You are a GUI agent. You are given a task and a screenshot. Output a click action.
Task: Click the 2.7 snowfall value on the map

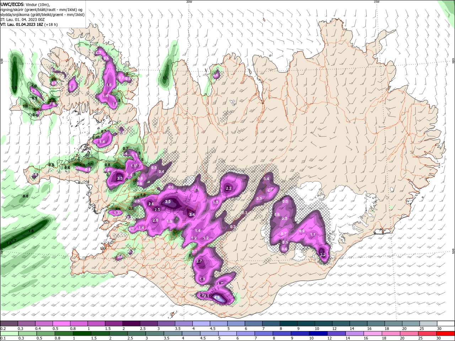199,261
